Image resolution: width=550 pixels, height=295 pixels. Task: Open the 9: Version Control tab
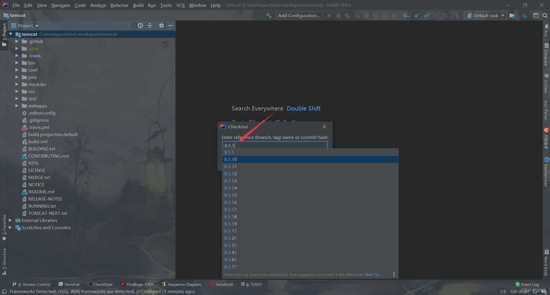point(32,284)
